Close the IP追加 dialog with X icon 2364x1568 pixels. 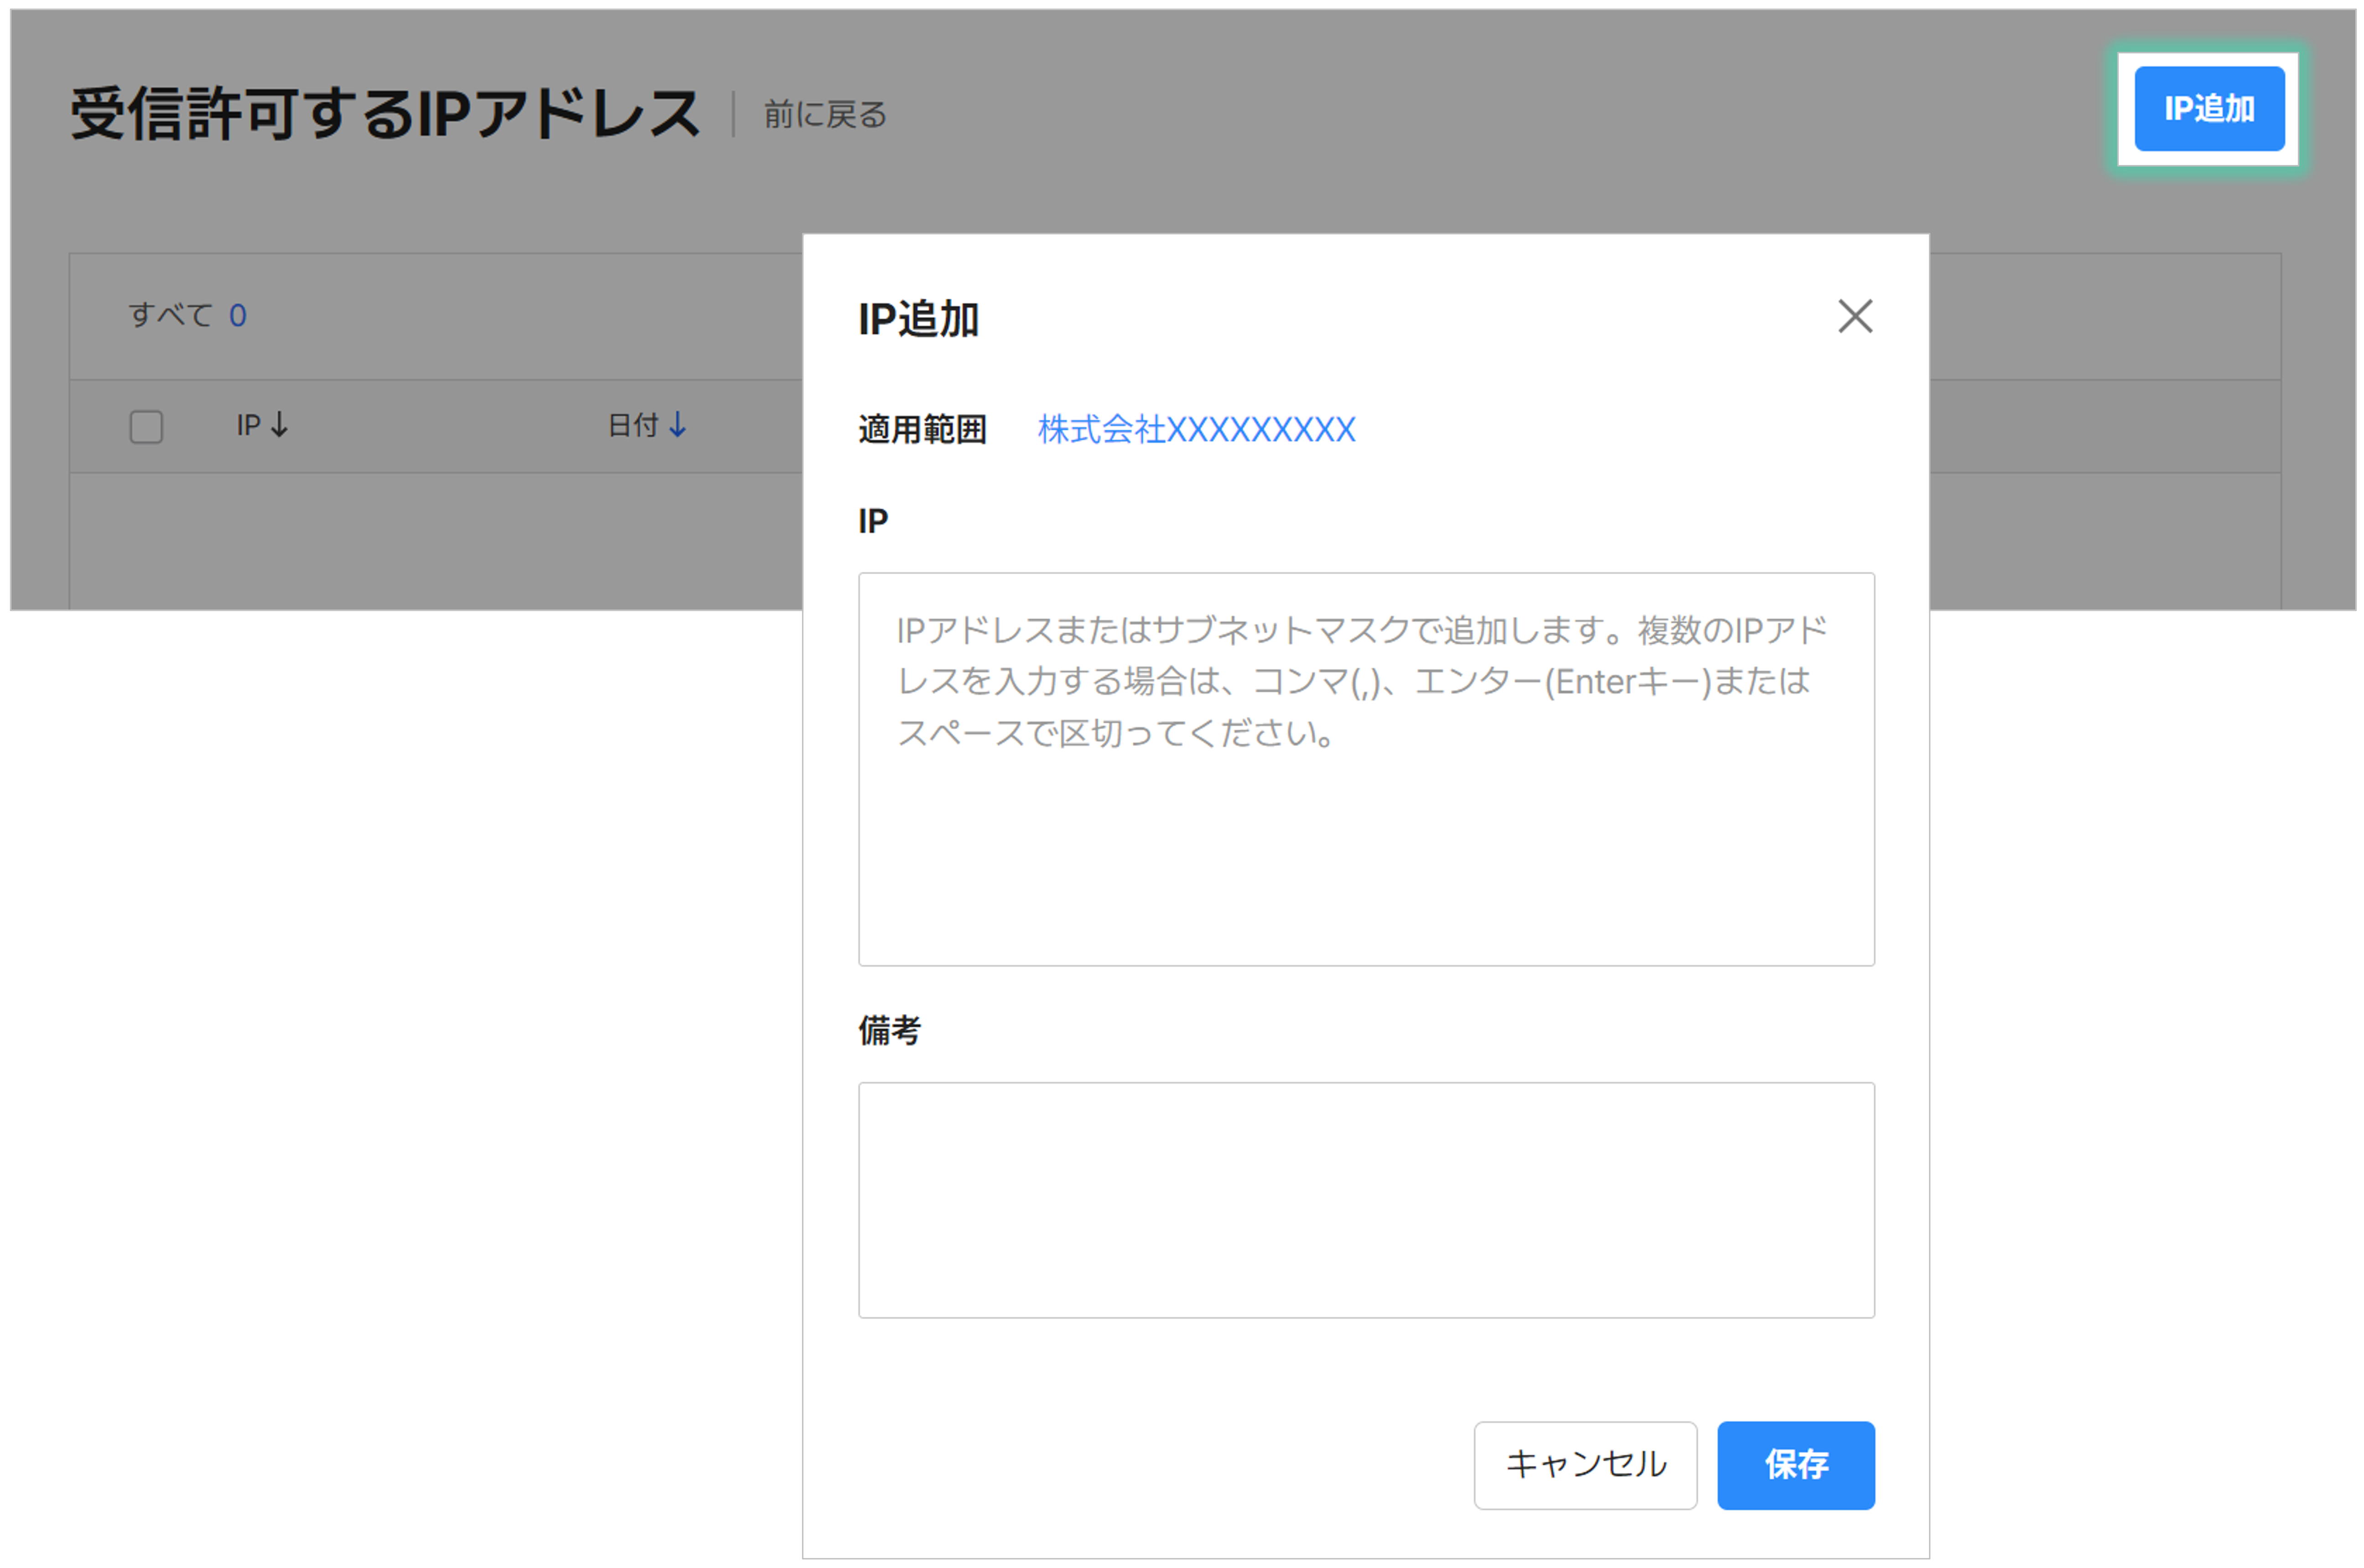pos(1854,316)
